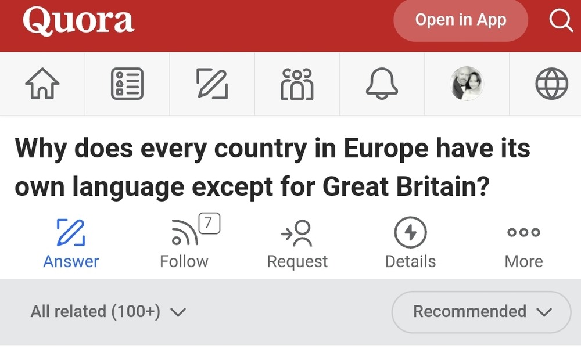Screen dimensions: 581x349
Task: Tap the Open in App button
Action: click(461, 20)
